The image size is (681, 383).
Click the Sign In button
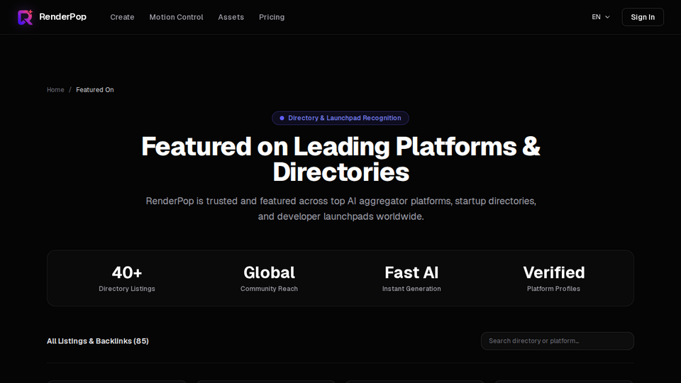click(643, 17)
